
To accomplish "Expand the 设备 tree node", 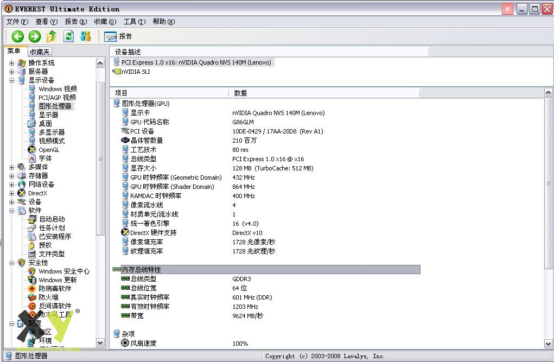I will tap(11, 202).
